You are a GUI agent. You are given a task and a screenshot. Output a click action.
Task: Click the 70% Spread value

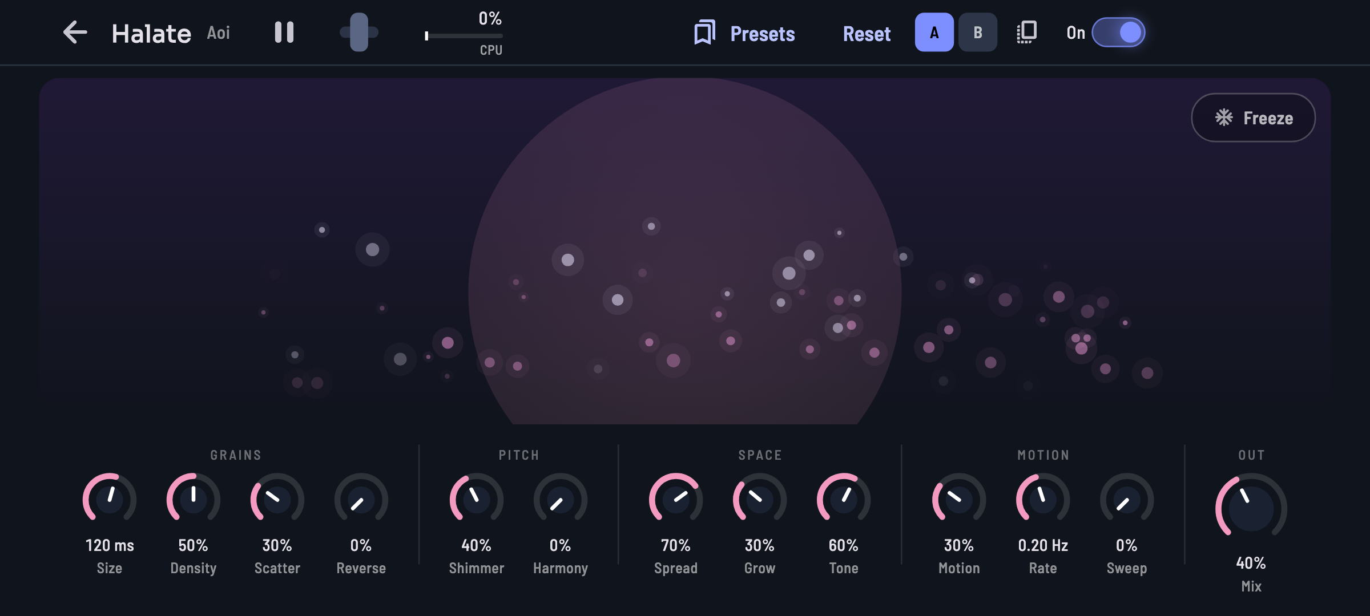pos(676,545)
